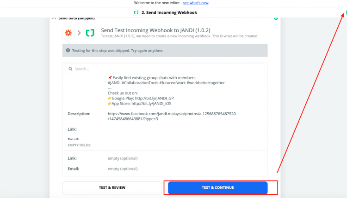Click the green circle icon at top-right edge
The width and height of the screenshot is (347, 198).
pos(346,12)
